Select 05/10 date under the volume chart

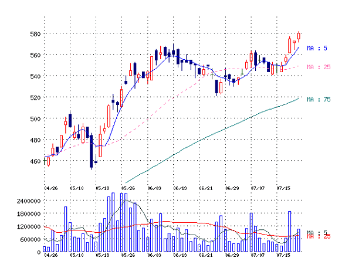(77, 256)
